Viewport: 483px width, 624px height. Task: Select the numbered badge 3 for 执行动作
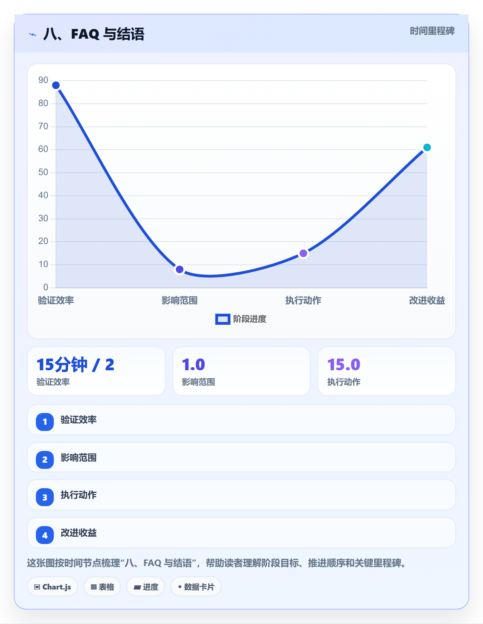[x=45, y=497]
